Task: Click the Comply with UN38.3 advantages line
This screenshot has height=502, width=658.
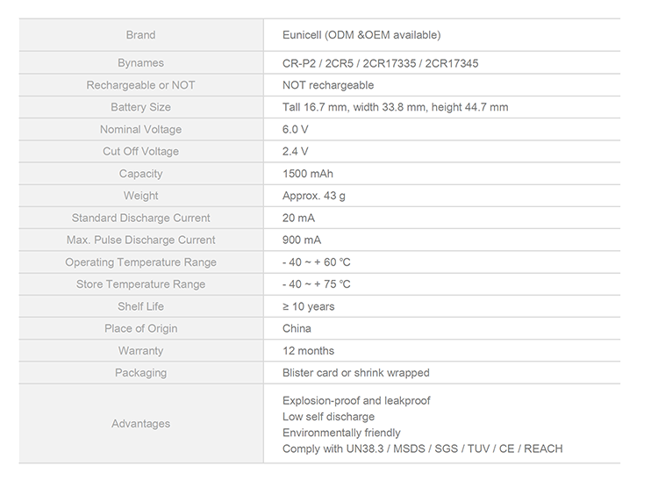Action: pos(422,448)
